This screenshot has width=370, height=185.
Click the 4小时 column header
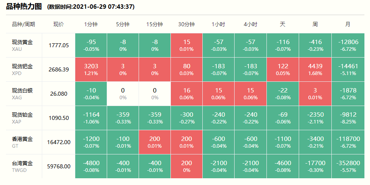251,24
